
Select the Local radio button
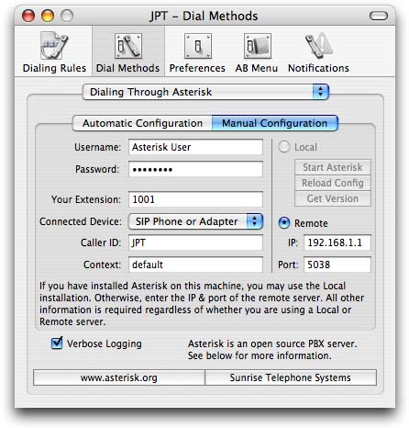(x=284, y=147)
